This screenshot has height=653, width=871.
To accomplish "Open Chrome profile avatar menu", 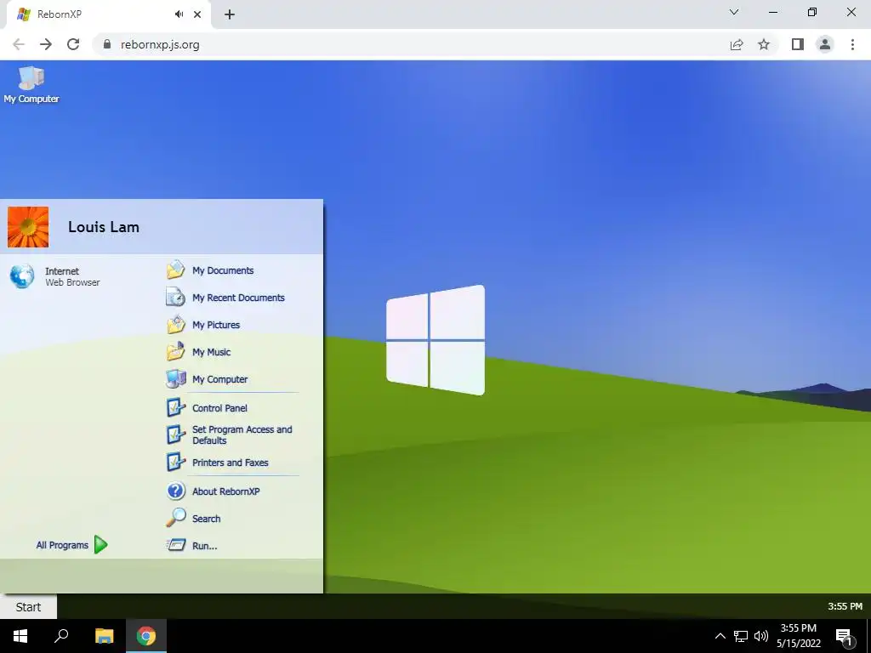I will pos(825,44).
